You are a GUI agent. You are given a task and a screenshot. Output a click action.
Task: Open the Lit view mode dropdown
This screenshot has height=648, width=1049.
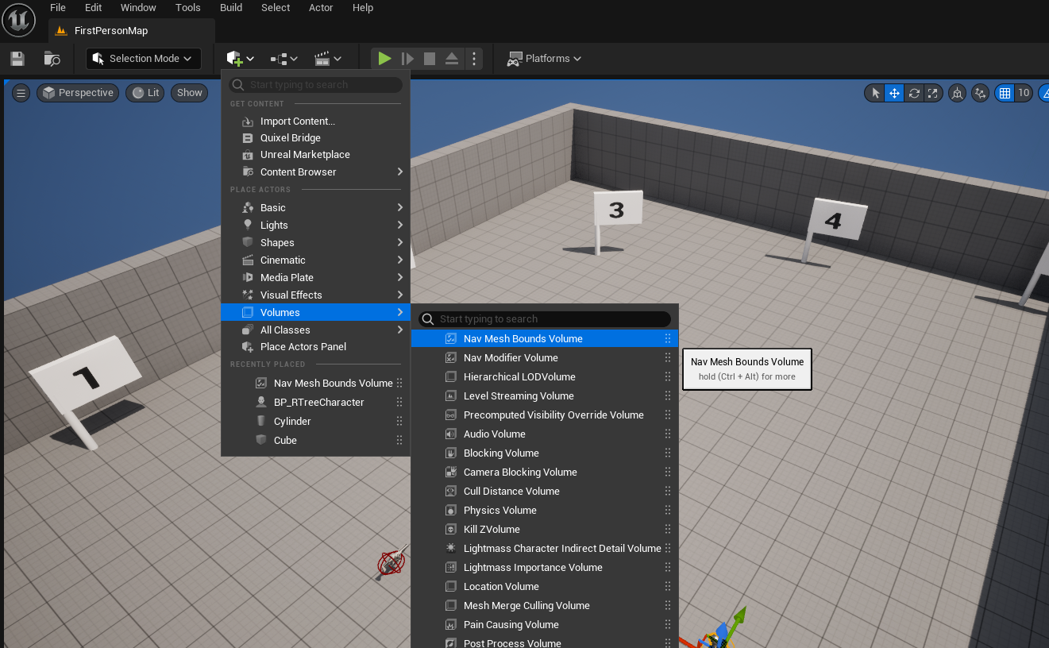point(146,93)
